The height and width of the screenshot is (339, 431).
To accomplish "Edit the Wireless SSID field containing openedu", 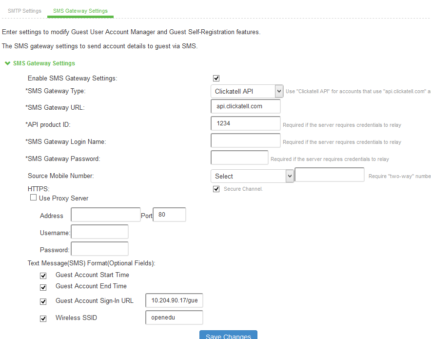I will point(174,318).
